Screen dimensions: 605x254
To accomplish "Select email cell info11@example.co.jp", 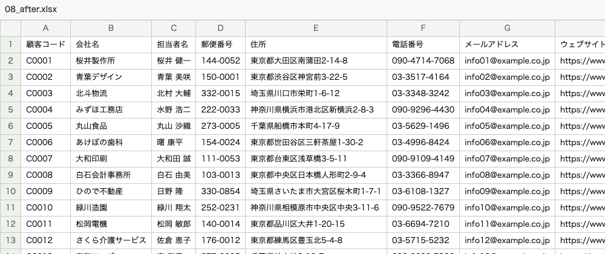I will tap(508, 224).
